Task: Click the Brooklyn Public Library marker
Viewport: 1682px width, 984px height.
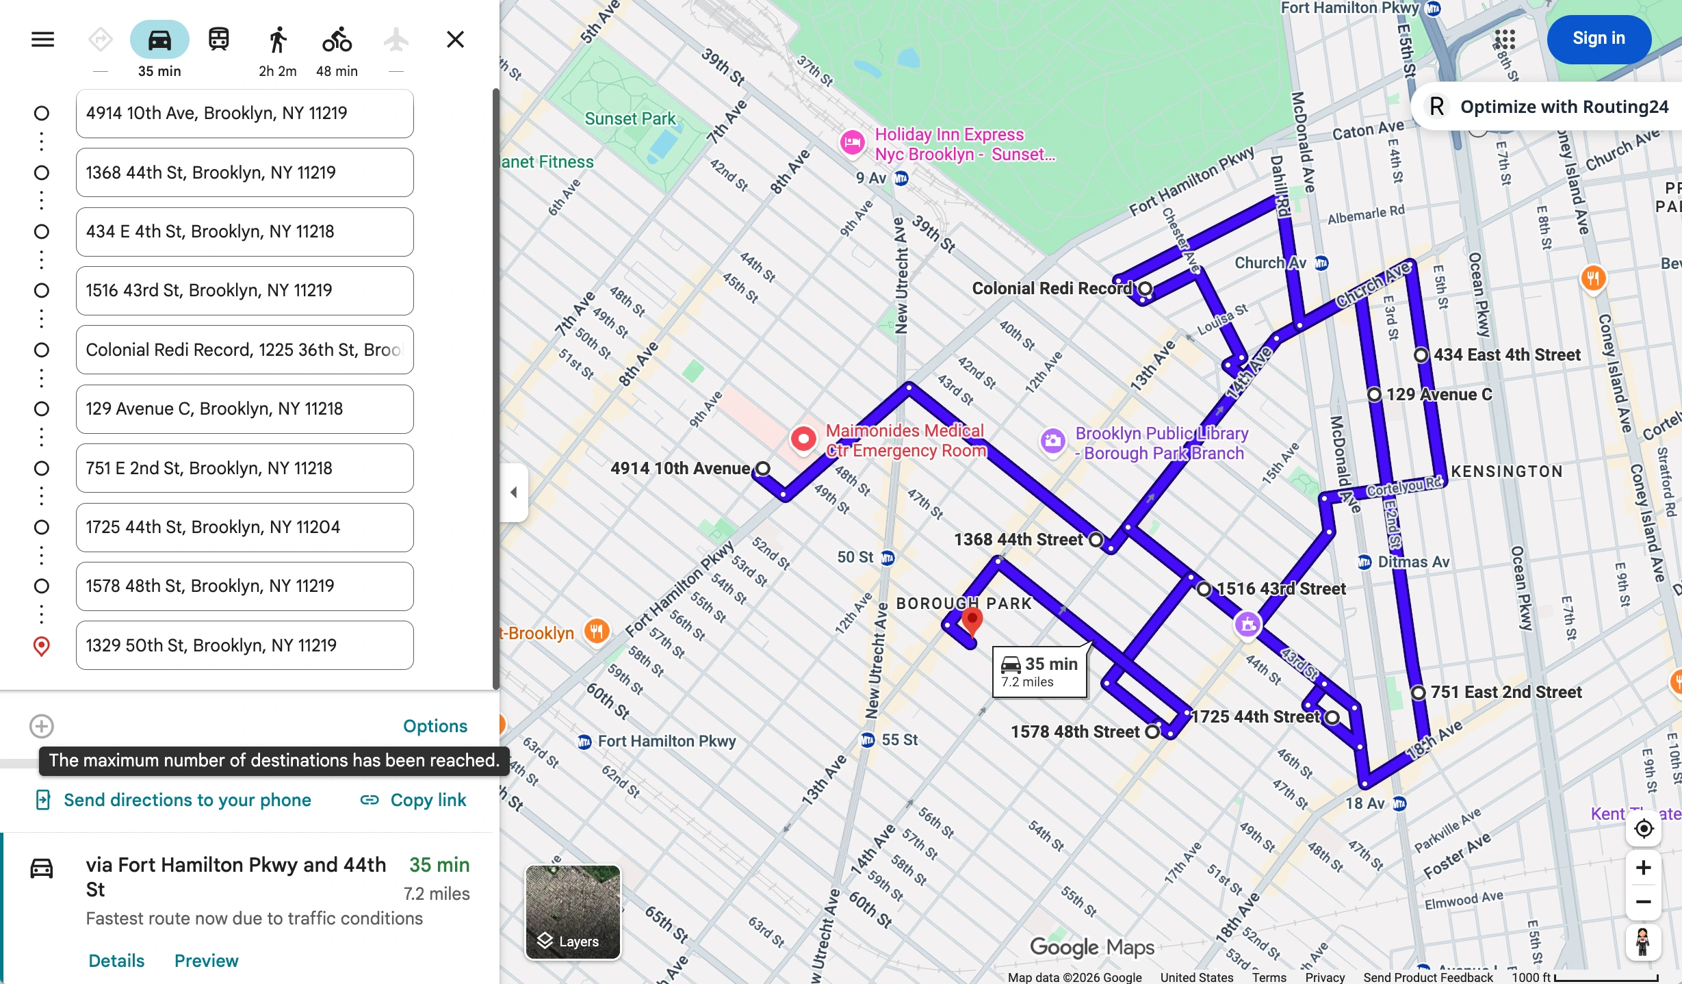Action: [x=1053, y=441]
